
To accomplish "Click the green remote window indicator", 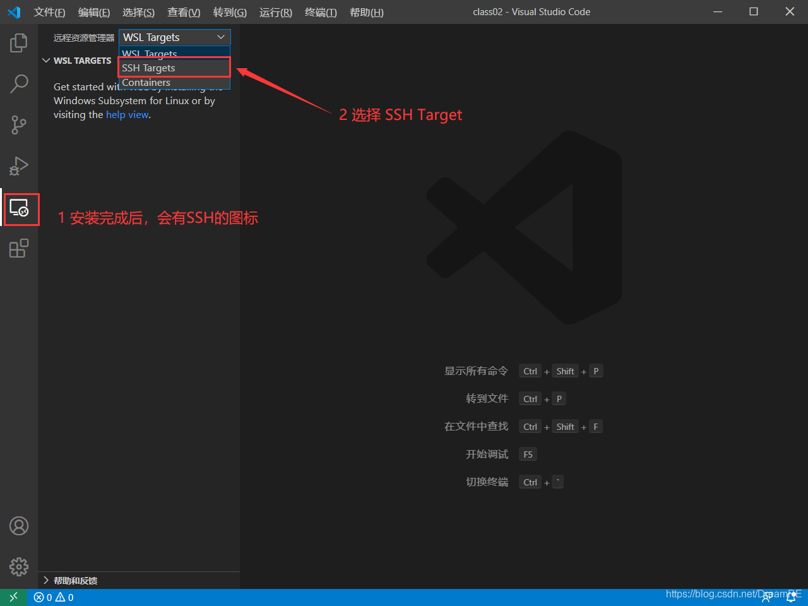I will (x=13, y=597).
